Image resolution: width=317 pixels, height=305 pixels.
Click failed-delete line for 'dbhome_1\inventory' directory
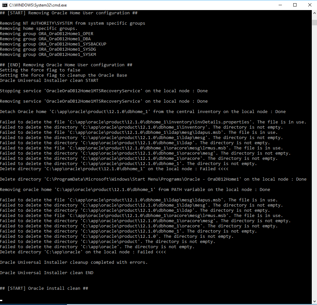coord(141,127)
